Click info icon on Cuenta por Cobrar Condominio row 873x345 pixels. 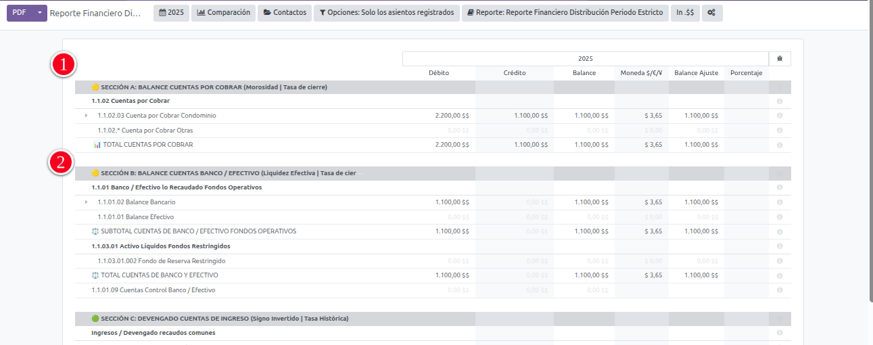click(780, 116)
